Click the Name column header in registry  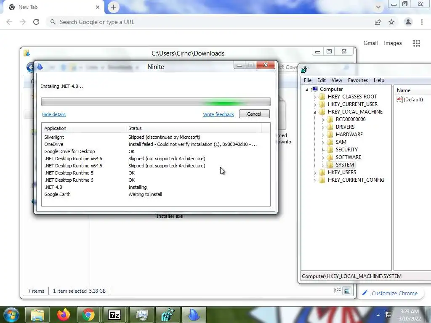pyautogui.click(x=412, y=90)
